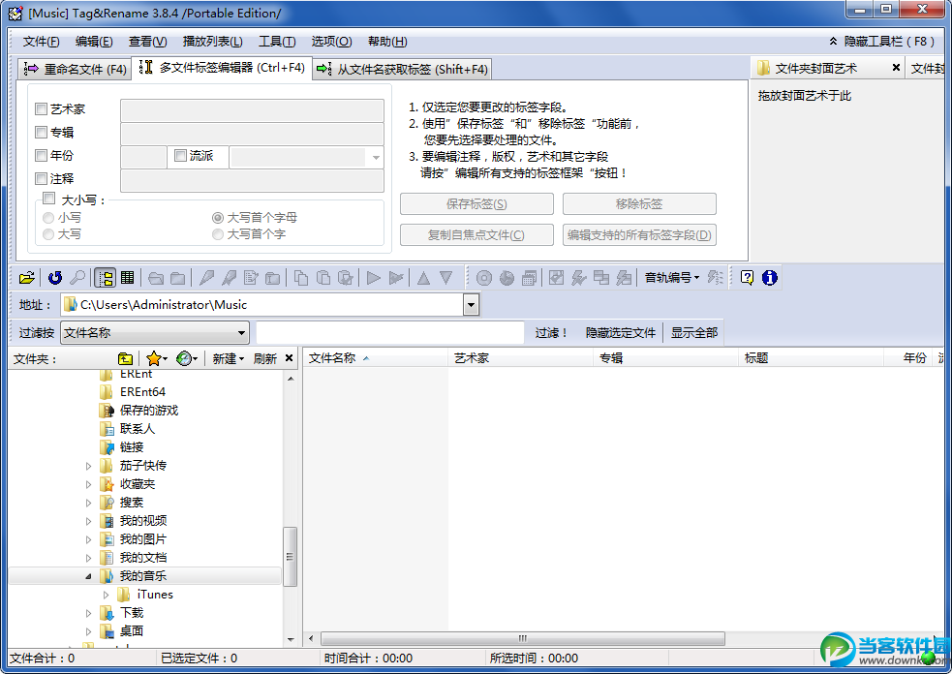The height and width of the screenshot is (674, 952).
Task: Click the disc-shaped toolbar icon
Action: [x=484, y=278]
